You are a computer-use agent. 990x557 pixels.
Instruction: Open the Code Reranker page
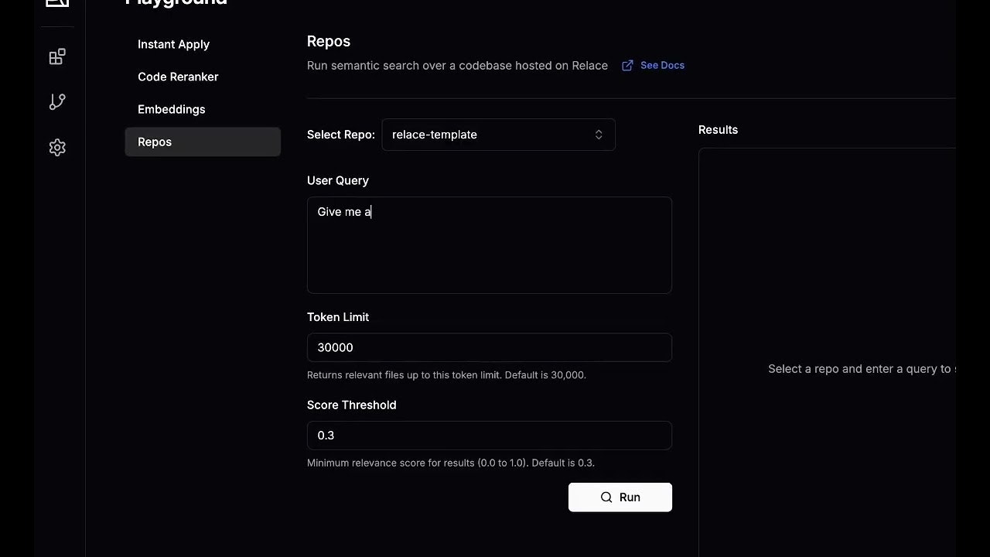(178, 77)
